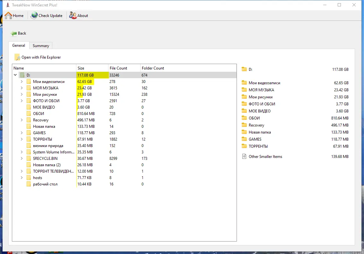Viewport: 364px width, 254px height.
Task: Expand the ФОТО И ОБОИ folder
Action: pos(22,101)
